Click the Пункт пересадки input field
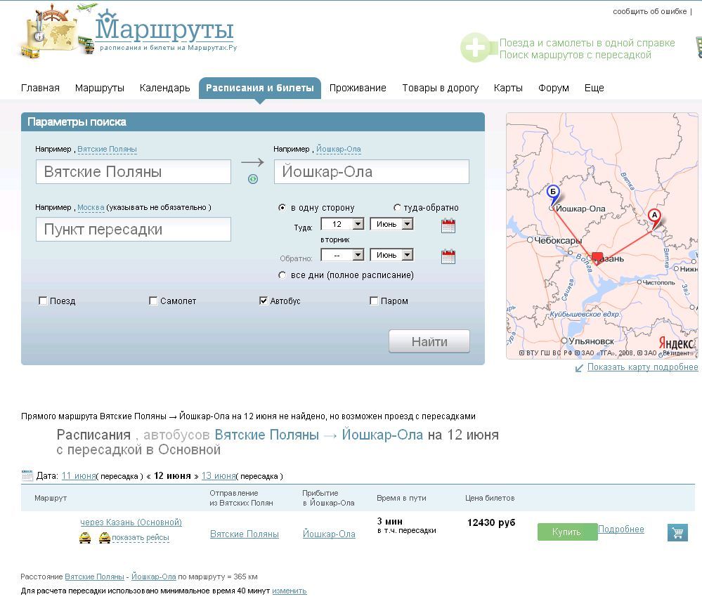This screenshot has height=606, width=702. [x=134, y=230]
